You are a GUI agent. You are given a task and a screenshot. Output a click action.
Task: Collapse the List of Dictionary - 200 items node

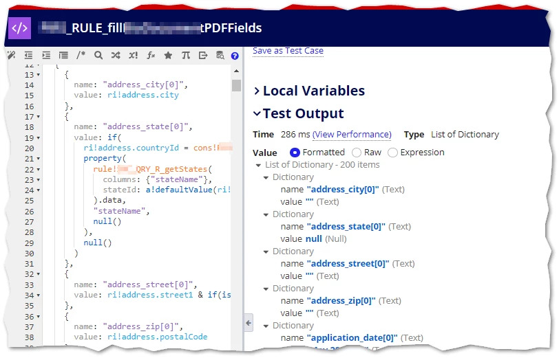[x=258, y=166]
